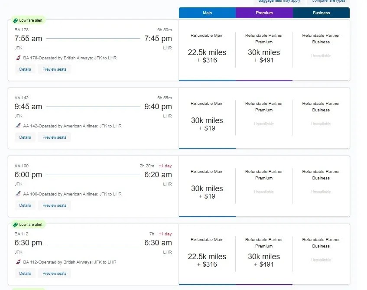Select the Main fare tab

click(207, 13)
